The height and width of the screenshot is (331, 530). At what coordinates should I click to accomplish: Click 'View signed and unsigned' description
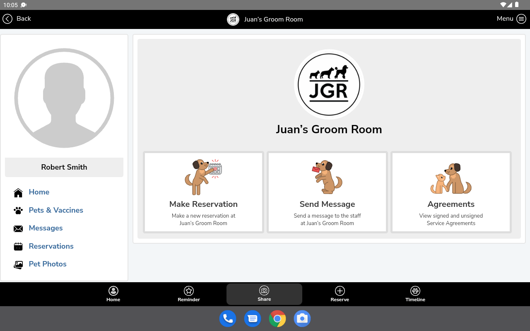tap(451, 216)
